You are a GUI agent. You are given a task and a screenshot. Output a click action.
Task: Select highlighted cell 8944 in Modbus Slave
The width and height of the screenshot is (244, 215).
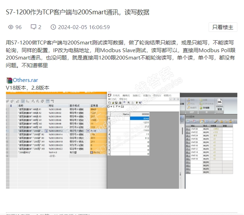140,118
